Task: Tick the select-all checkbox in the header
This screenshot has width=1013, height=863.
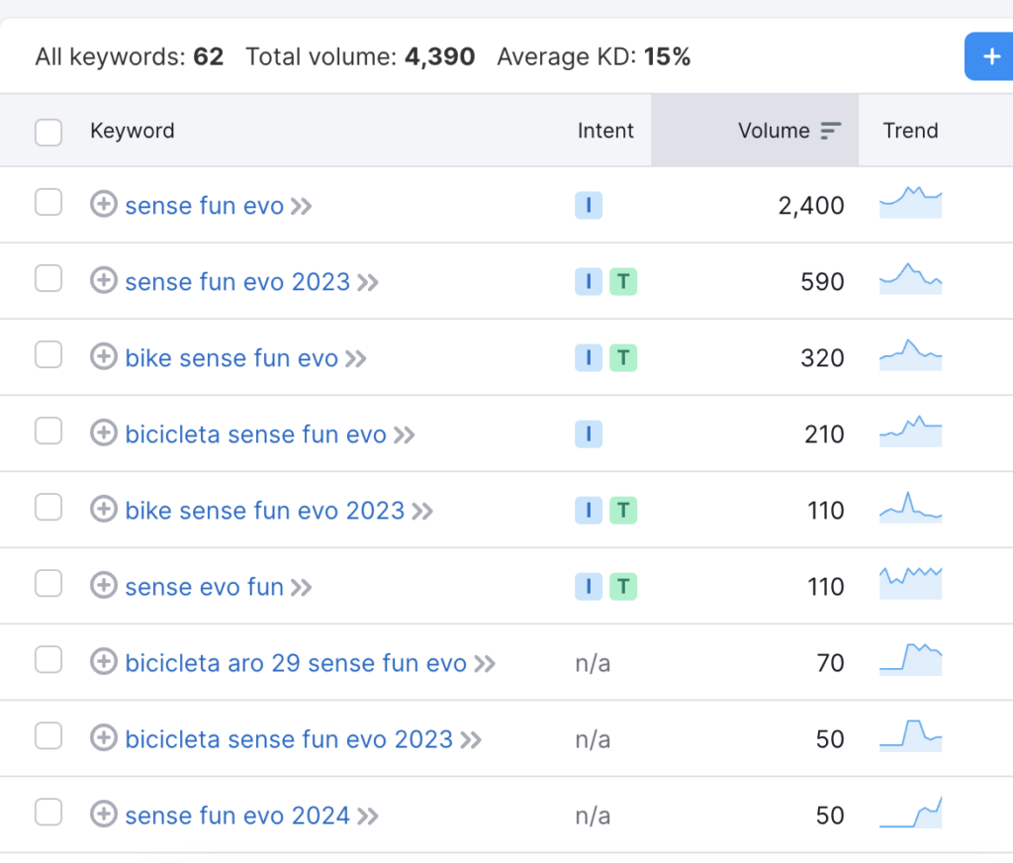Action: pyautogui.click(x=48, y=132)
